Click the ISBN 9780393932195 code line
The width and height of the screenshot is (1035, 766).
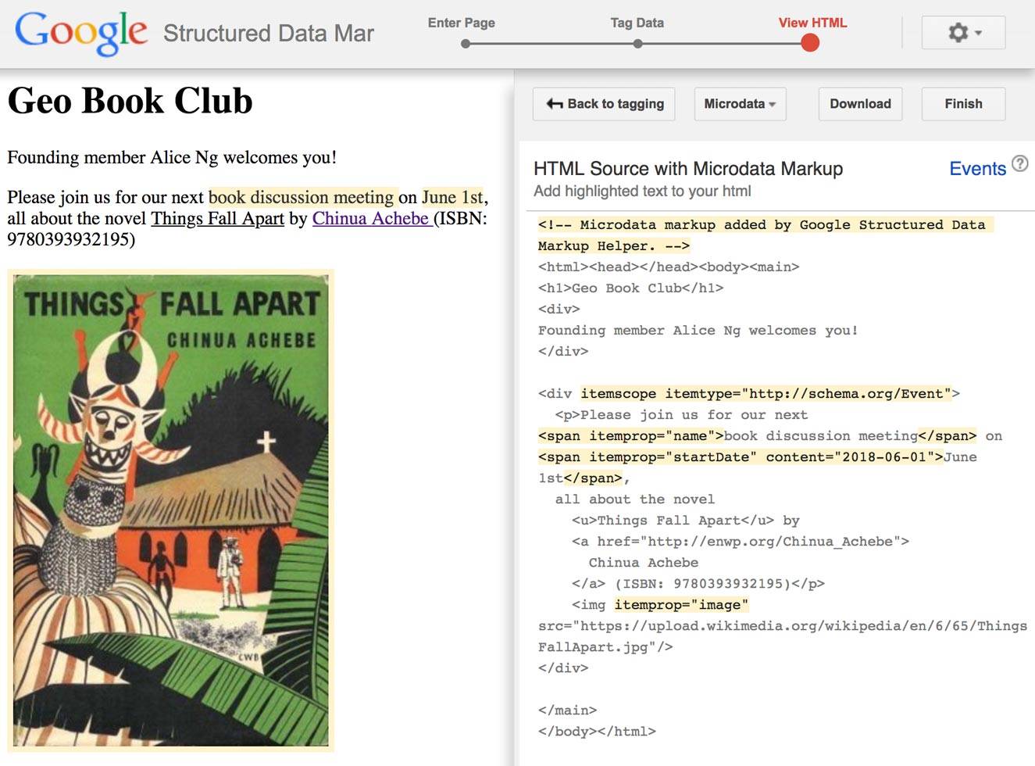[698, 584]
